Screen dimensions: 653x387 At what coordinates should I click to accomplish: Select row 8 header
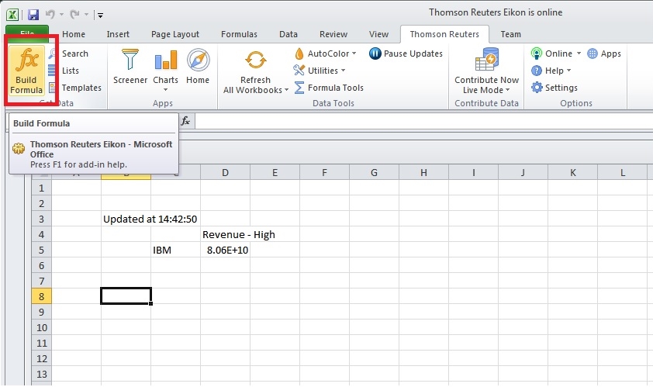tap(41, 296)
